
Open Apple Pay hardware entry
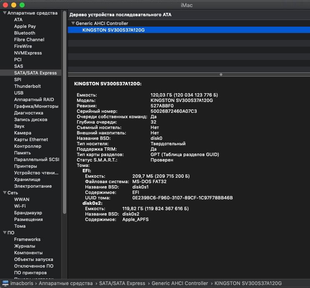[x=25, y=26]
